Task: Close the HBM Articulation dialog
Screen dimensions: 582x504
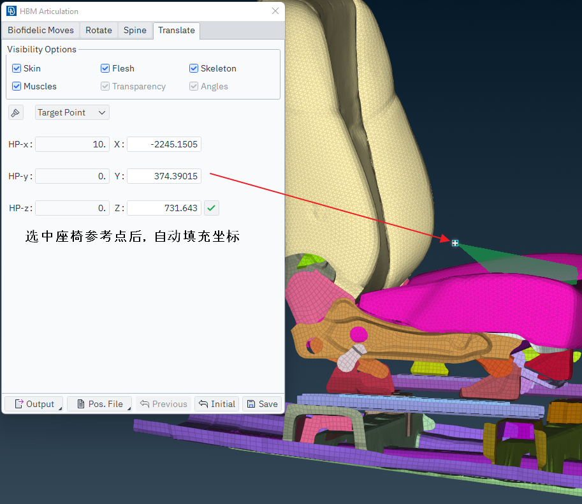Action: [275, 11]
